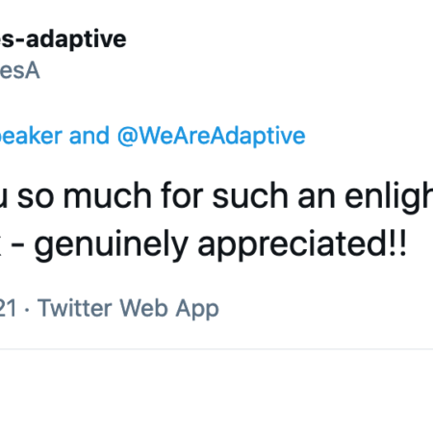The height and width of the screenshot is (433, 433).
Task: Click the word "so" in the tweet text
Action: (x=35, y=197)
